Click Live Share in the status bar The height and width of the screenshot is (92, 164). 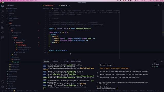[x=20, y=91]
